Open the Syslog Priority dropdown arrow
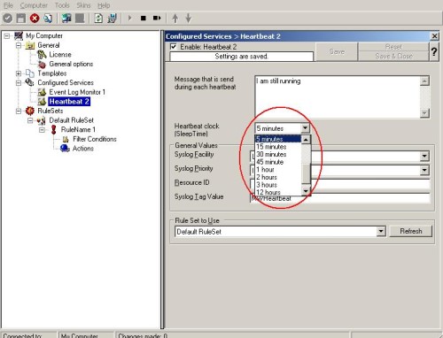443x338 pixels. click(424, 170)
